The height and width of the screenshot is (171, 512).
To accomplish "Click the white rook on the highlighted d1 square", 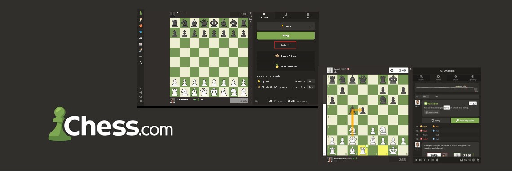I will [363, 150].
